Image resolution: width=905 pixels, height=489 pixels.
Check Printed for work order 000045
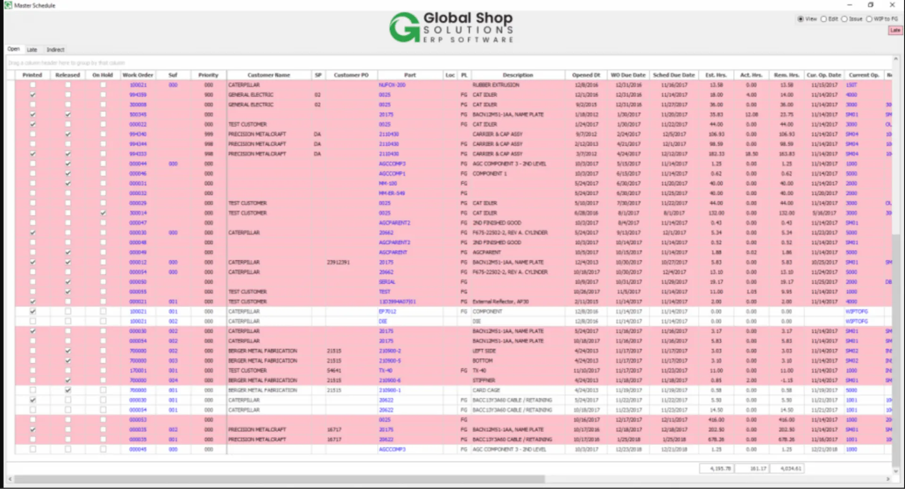point(33,449)
